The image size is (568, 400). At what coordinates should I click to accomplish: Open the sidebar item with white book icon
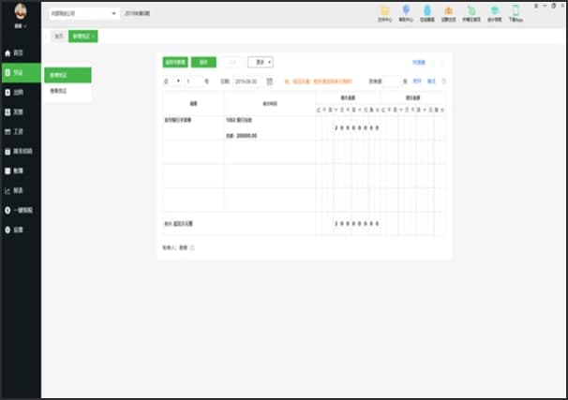[14, 170]
